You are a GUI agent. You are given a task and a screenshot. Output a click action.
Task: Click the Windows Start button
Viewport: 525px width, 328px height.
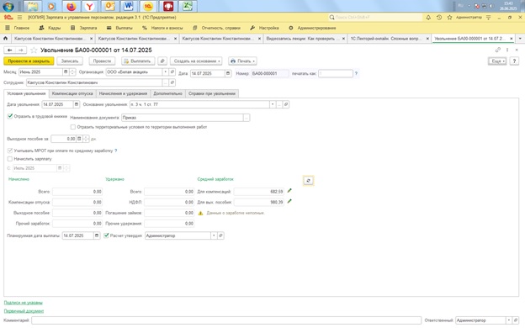[x=8, y=6]
